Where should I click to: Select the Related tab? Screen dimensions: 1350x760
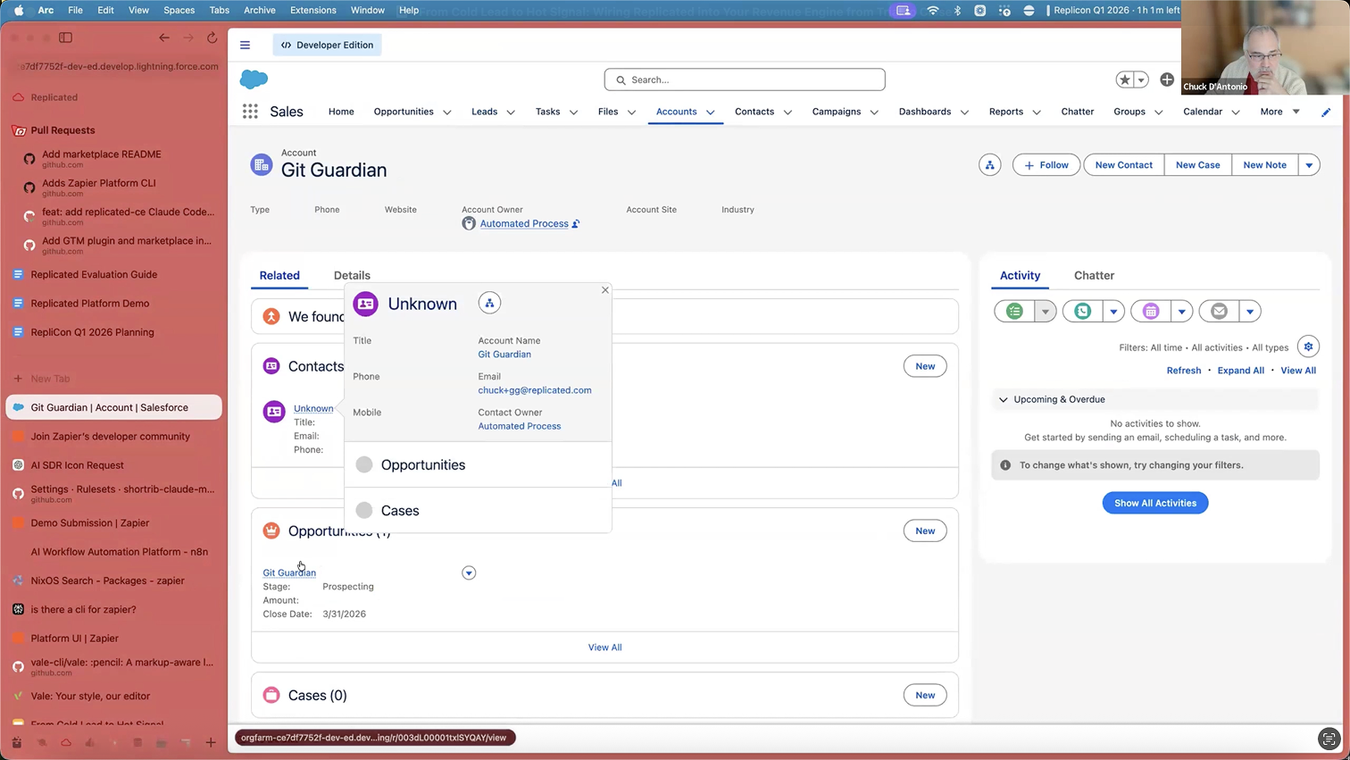[279, 275]
